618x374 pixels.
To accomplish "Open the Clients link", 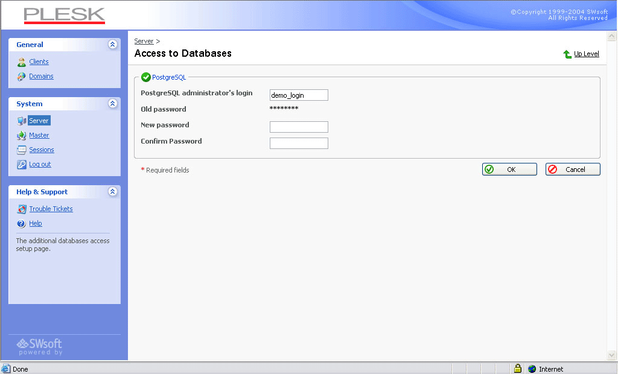I will tap(39, 62).
